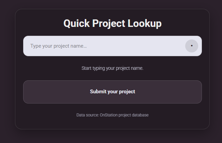Click "Data source:" label in the footer
222x143 pixels.
(x=88, y=115)
